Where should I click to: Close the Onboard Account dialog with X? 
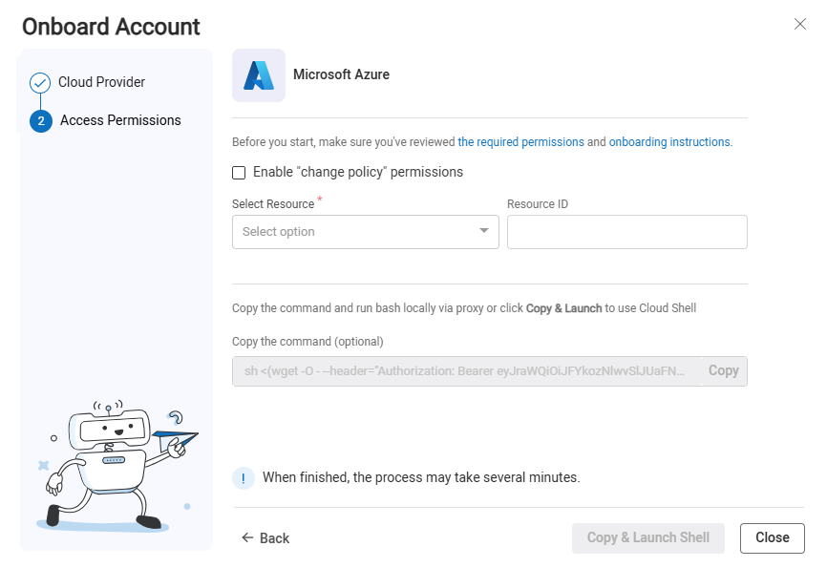(x=800, y=24)
